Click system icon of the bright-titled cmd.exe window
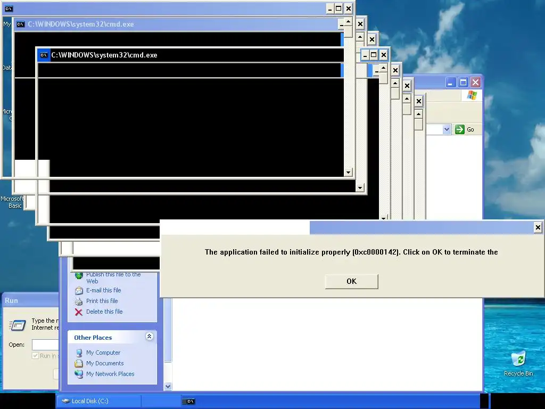This screenshot has width=545, height=409. click(x=44, y=55)
